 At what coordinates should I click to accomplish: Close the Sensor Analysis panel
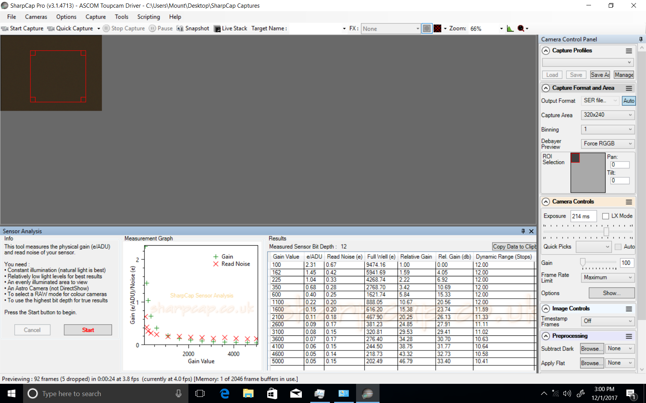(531, 231)
